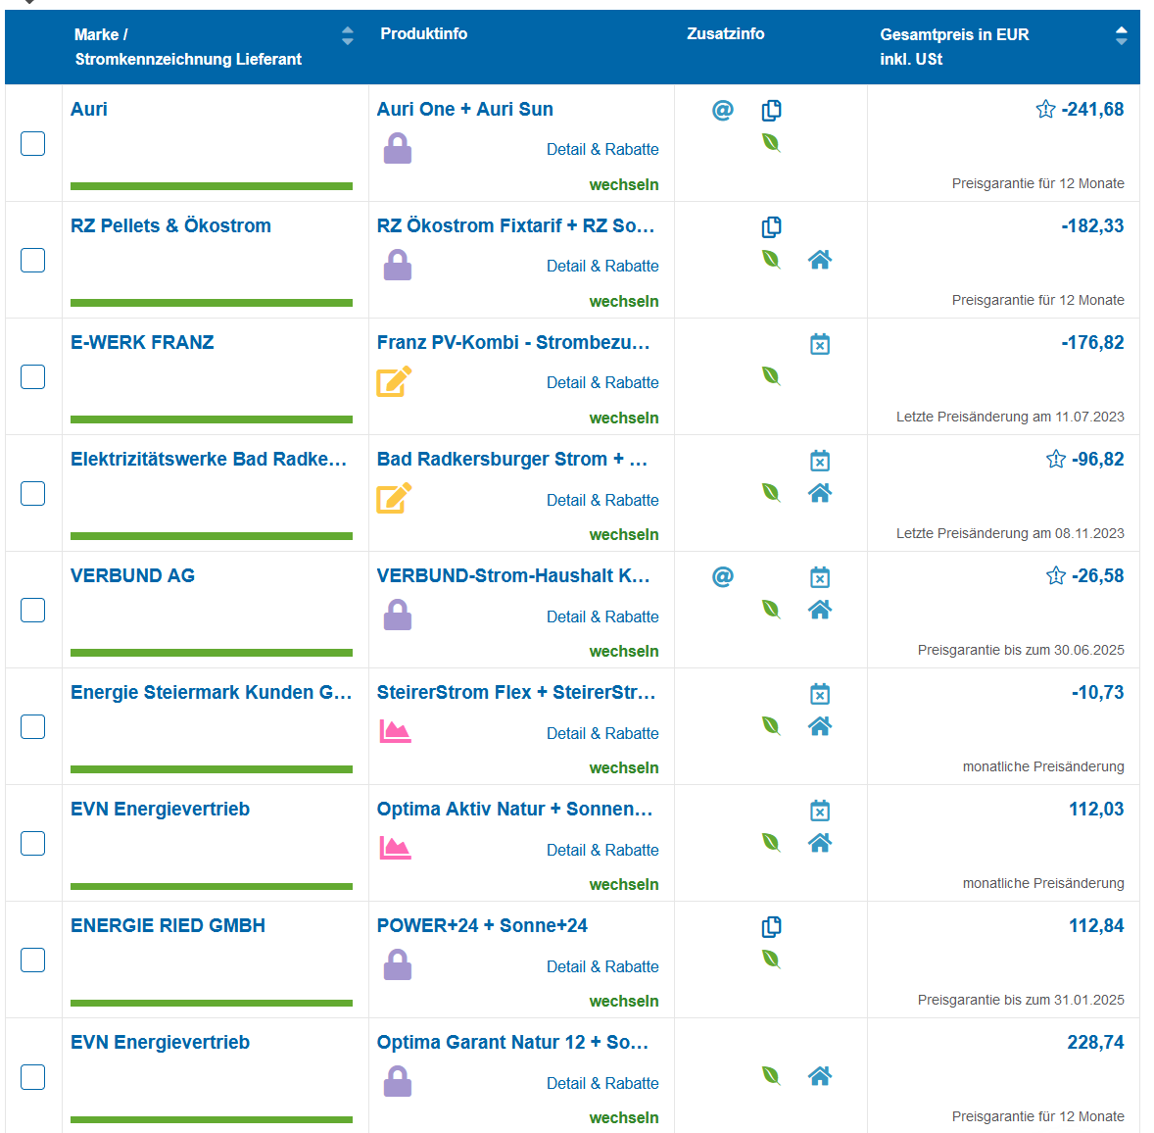
Task: Sort by Marke / Stromkennzeichnung Lieferant arrows
Action: [x=348, y=35]
